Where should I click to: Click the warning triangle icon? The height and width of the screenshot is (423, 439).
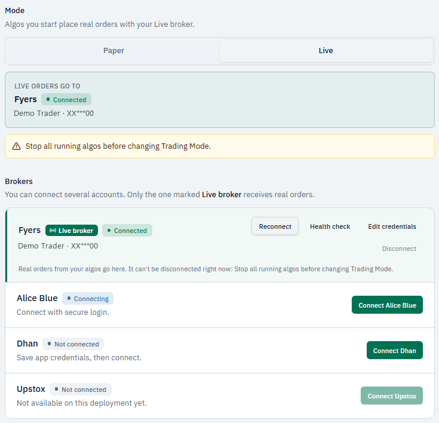coord(17,146)
